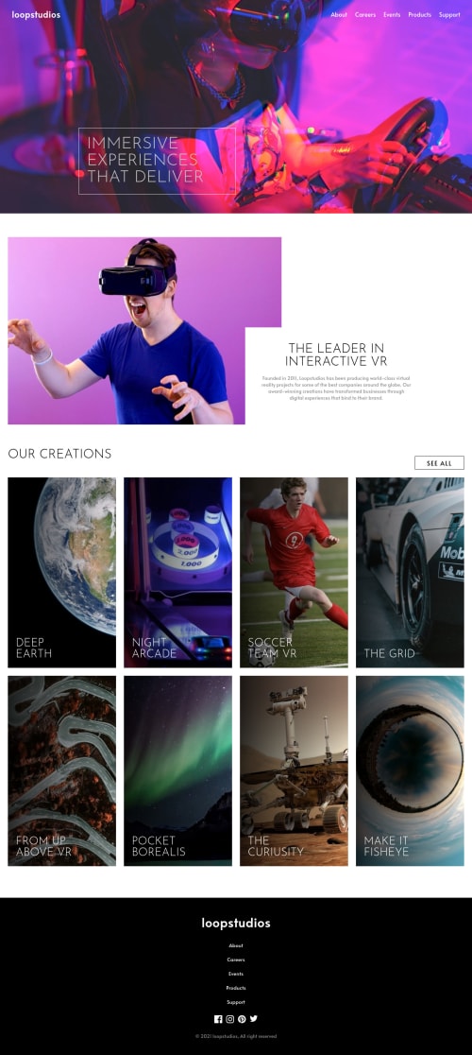
Task: Click the footer Support link
Action: [236, 1002]
